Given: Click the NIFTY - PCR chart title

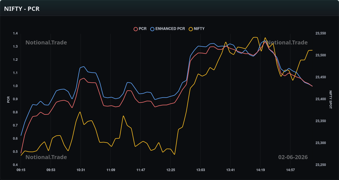Looking at the screenshot, I should 22,9.
